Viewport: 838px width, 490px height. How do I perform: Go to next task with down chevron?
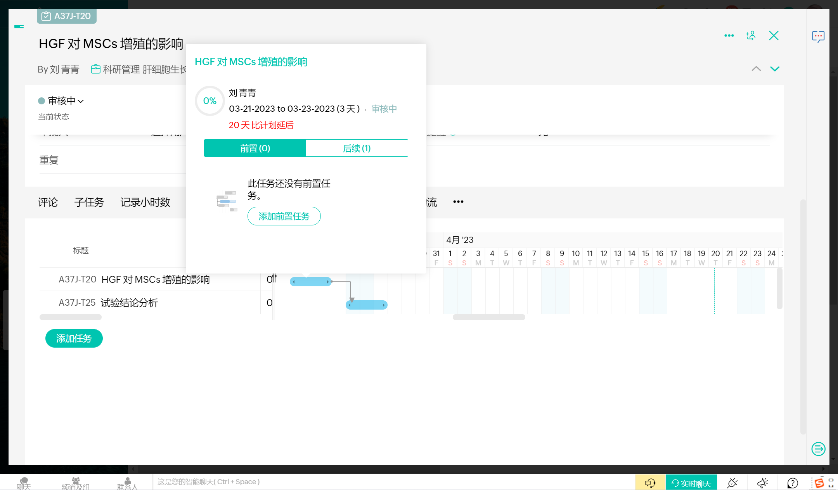click(x=774, y=69)
